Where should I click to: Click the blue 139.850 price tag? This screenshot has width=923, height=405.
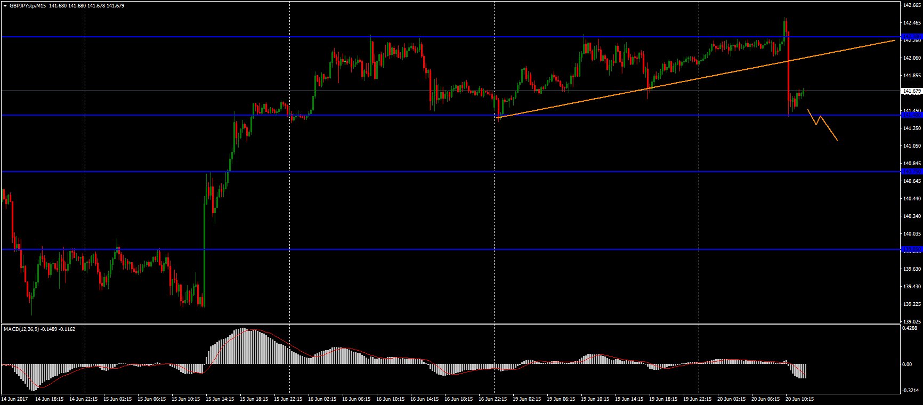pyautogui.click(x=912, y=249)
